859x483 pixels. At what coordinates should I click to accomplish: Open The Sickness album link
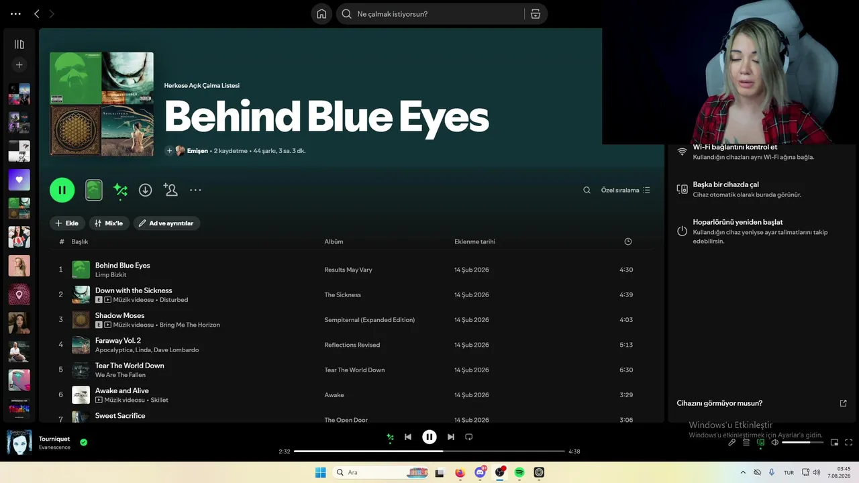coord(343,294)
